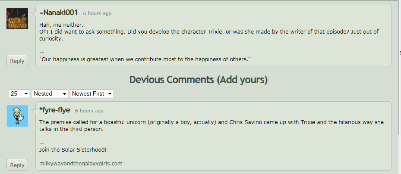Open fyre-flye's blonde character avatar
Viewport: 401px width, 174px height.
tap(17, 116)
